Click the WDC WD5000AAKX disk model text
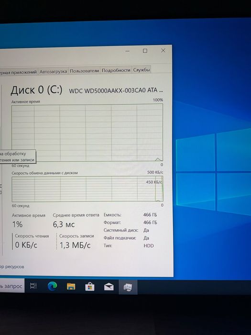Screen dimensions: 251x335 pos(116,90)
